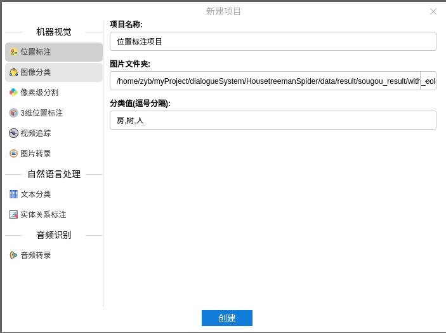446x333 pixels.
Task: Click the 文本分类 blue icon
Action: pos(13,194)
